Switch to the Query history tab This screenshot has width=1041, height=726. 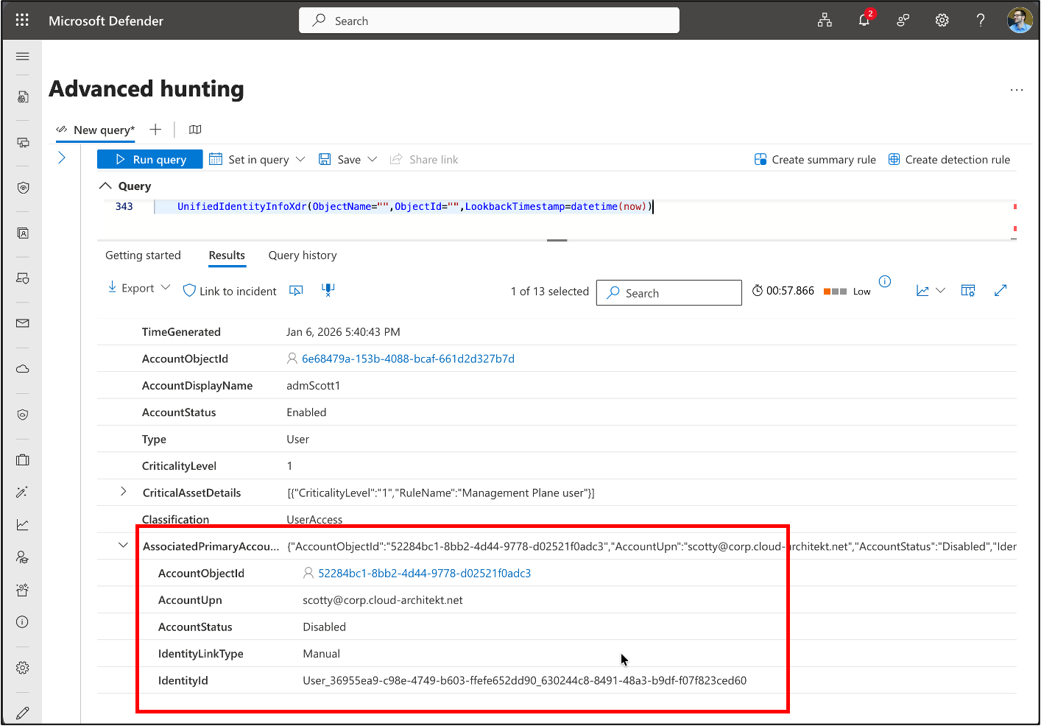(x=302, y=255)
